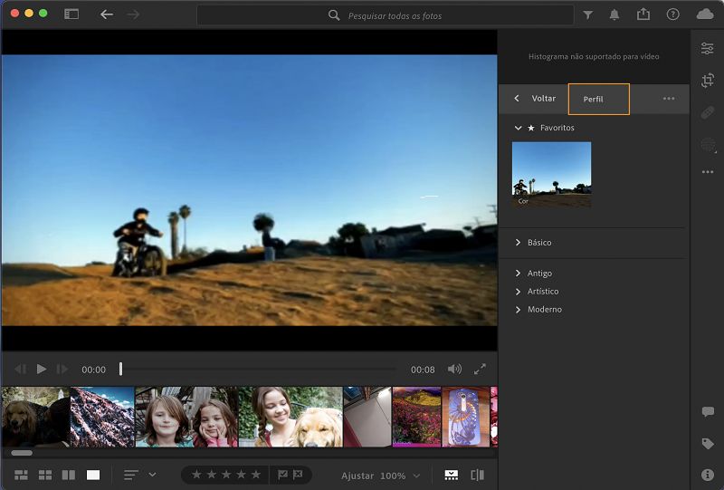Click Voltar to return to Edit panel
Viewport: 724px width, 490px height.
[544, 99]
